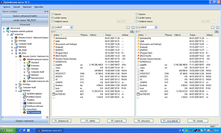
Task: Click Komunikace icon in tree
Action: coord(25,109)
